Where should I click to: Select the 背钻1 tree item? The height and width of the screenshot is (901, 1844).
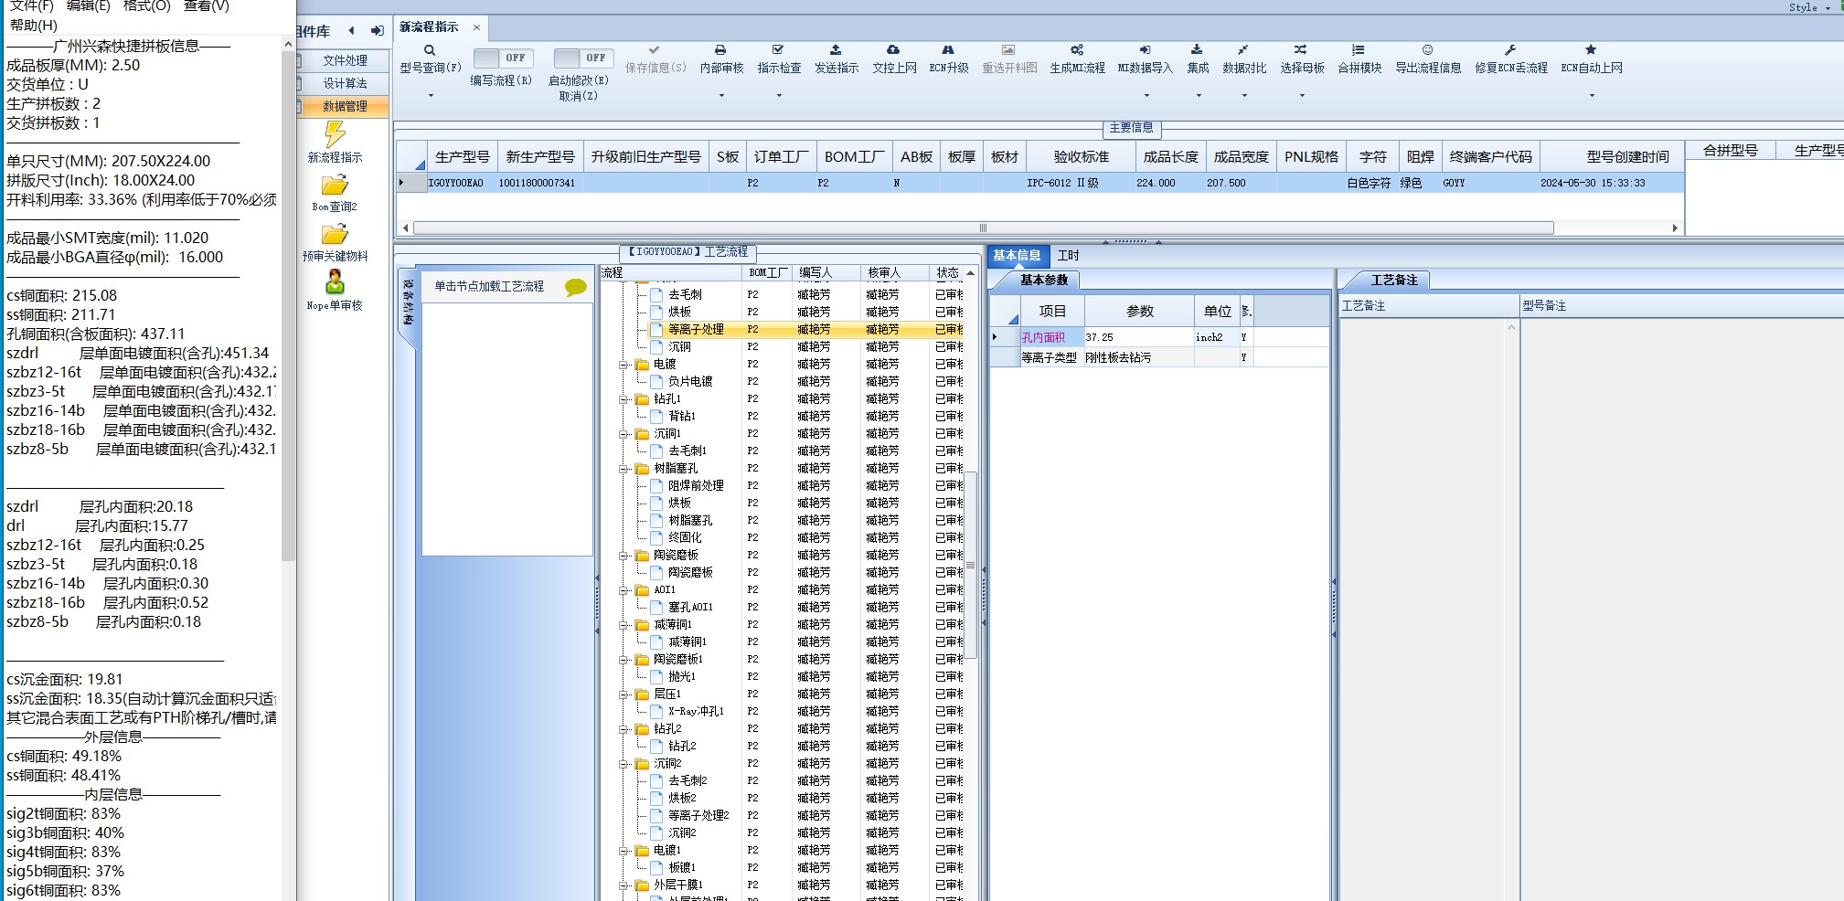681,417
